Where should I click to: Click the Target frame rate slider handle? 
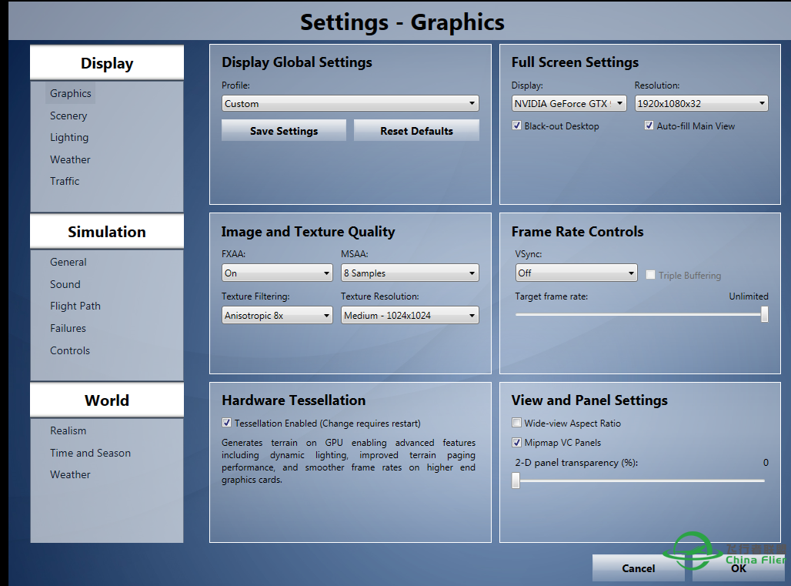764,314
